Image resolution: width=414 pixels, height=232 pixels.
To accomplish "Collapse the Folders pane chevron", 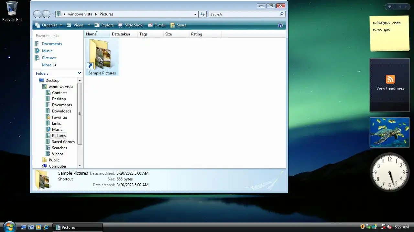I will [79, 73].
